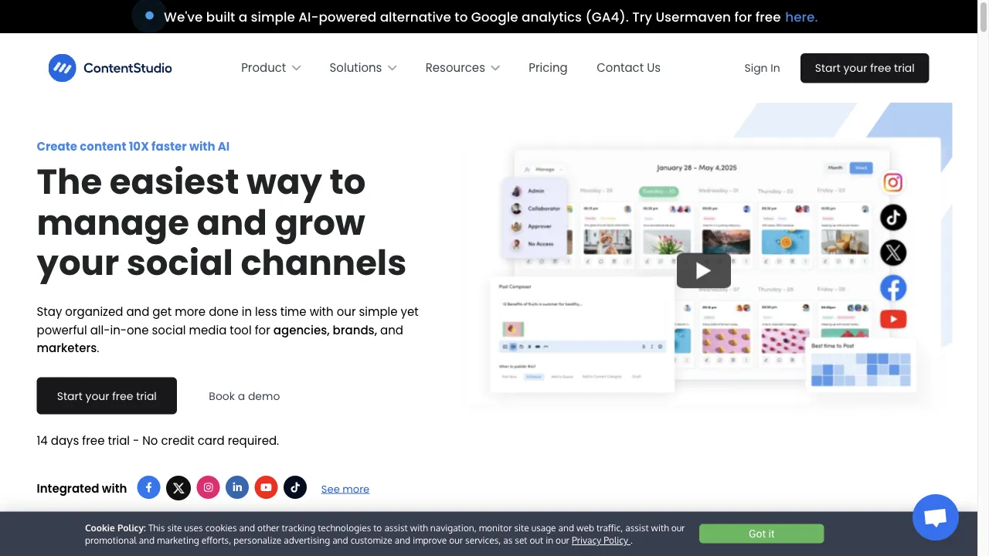Click 'Integrated with' label
The width and height of the screenshot is (989, 556).
pyautogui.click(x=82, y=488)
